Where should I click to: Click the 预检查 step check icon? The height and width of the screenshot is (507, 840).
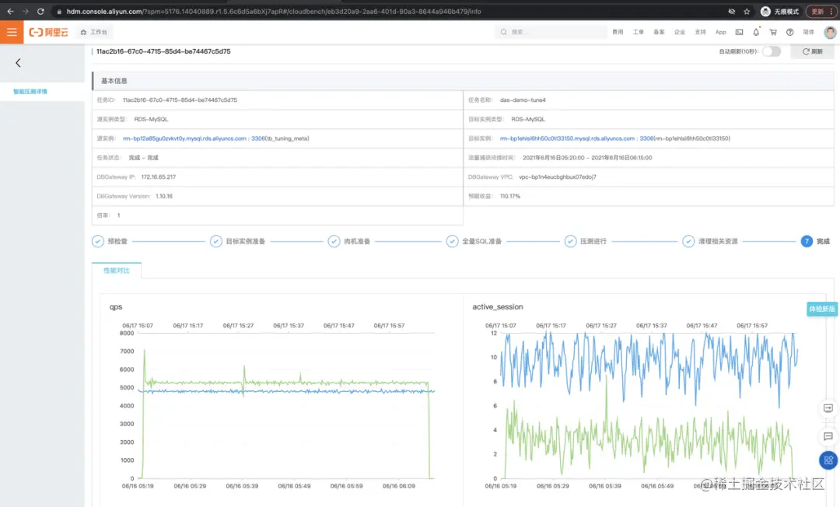[x=97, y=242]
